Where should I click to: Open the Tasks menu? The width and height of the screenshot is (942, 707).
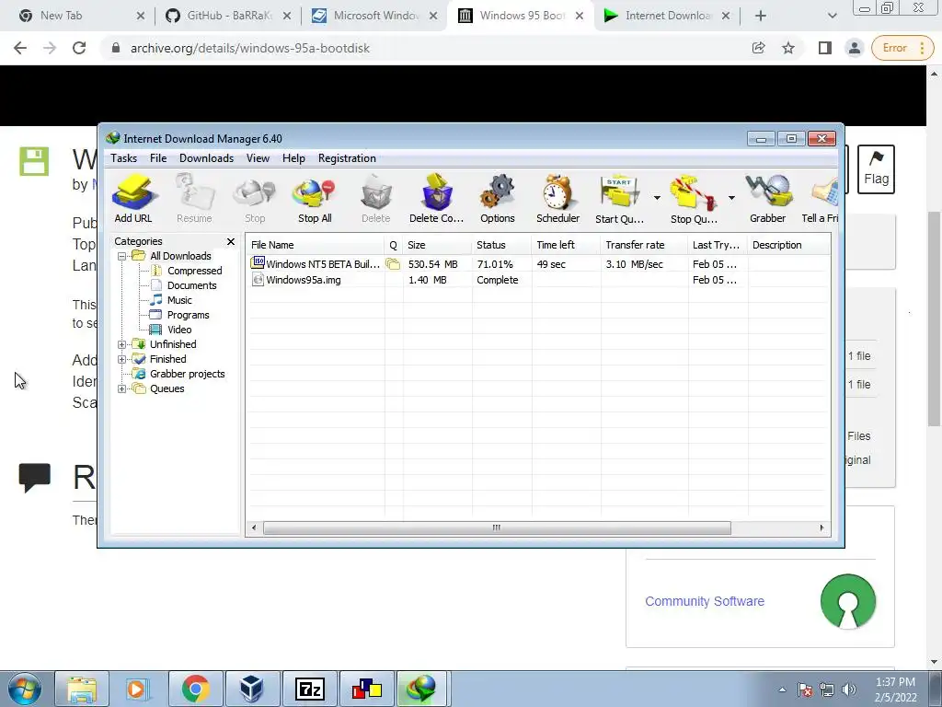coord(124,158)
